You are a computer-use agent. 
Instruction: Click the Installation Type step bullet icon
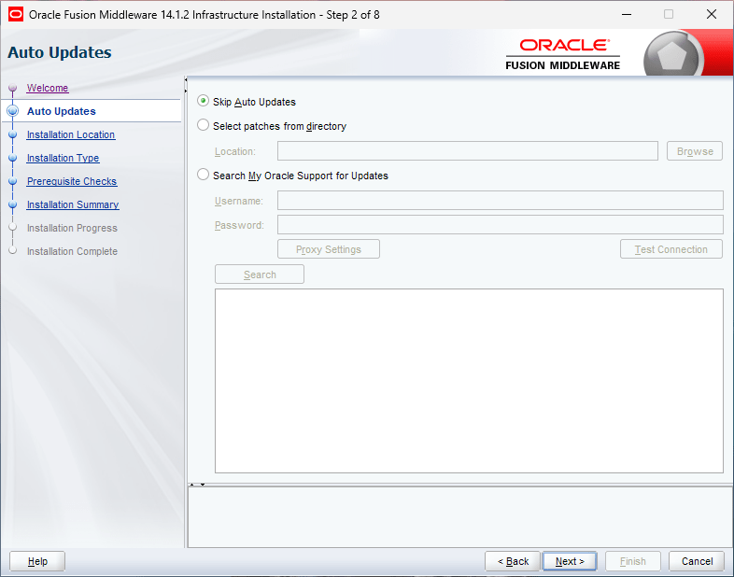(13, 158)
